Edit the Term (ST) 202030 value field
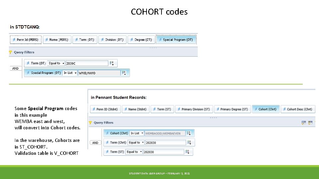The image size is (319, 179). tap(163, 152)
